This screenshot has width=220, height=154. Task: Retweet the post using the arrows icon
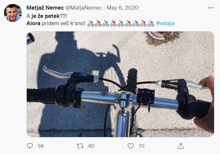coord(80,146)
